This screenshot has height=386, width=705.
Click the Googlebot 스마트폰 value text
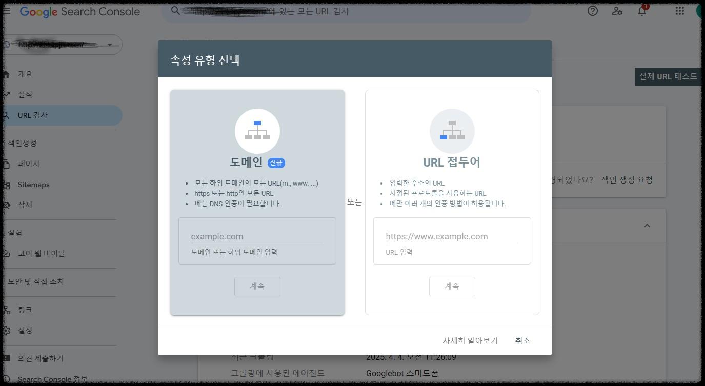pyautogui.click(x=402, y=373)
